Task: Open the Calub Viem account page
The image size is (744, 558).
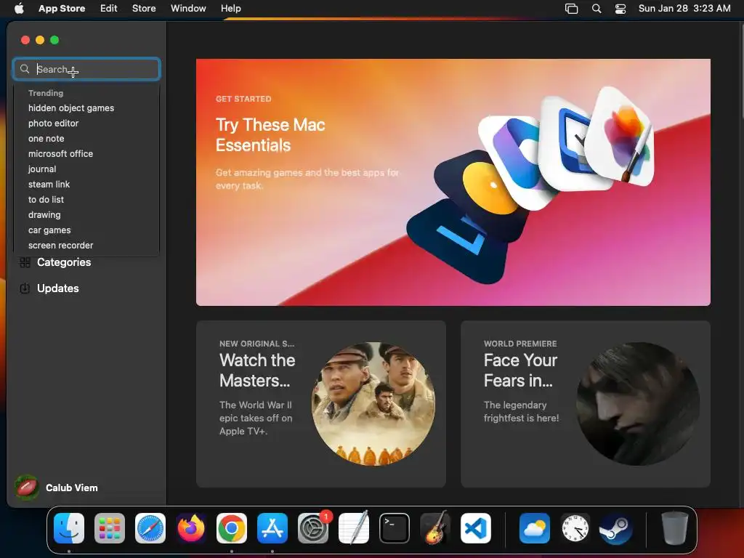Action: [x=72, y=488]
